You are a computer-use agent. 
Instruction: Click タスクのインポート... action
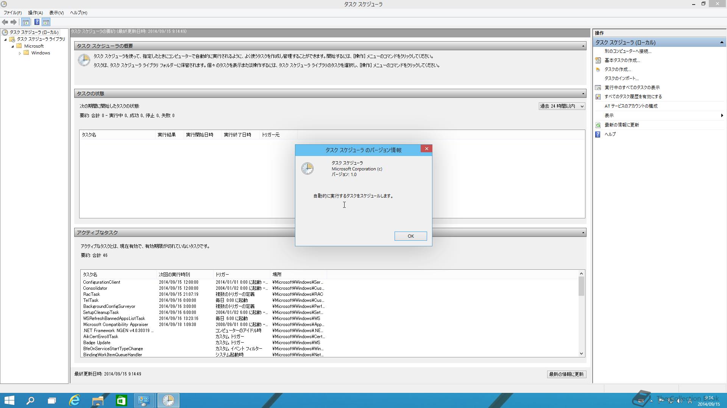(x=621, y=78)
